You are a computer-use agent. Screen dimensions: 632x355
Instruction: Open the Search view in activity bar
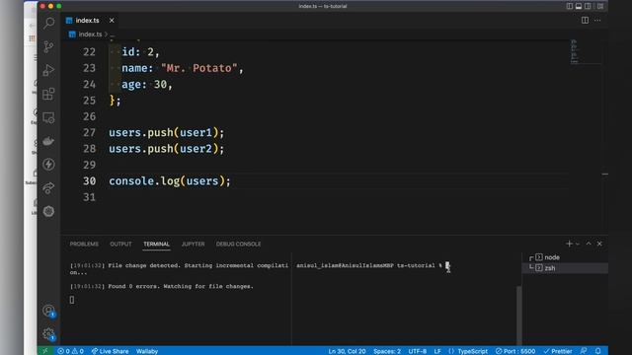pyautogui.click(x=48, y=23)
